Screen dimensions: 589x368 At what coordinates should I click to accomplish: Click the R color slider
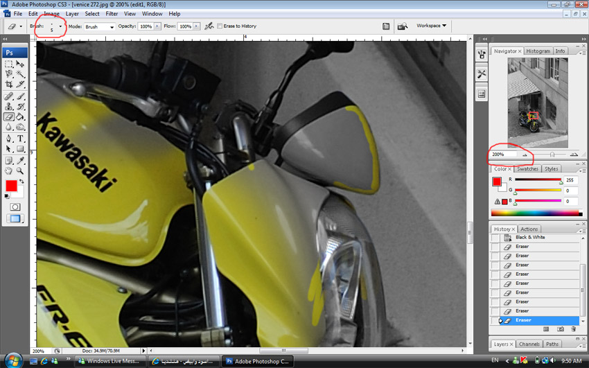(538, 180)
